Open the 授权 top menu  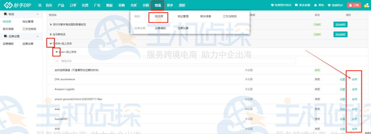pos(182,5)
